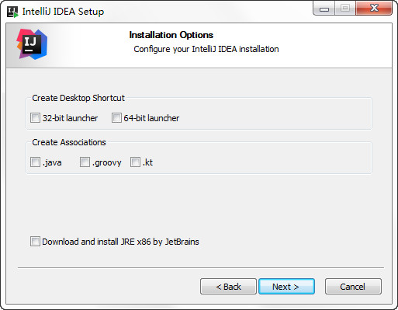
Task: Proceed with the Next button
Action: 286,287
